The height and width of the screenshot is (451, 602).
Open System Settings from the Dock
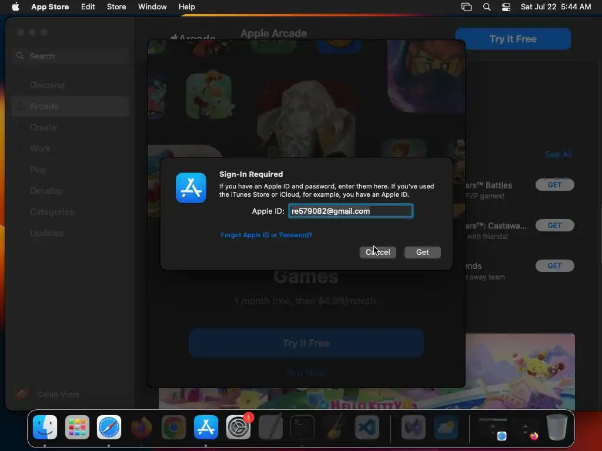238,427
